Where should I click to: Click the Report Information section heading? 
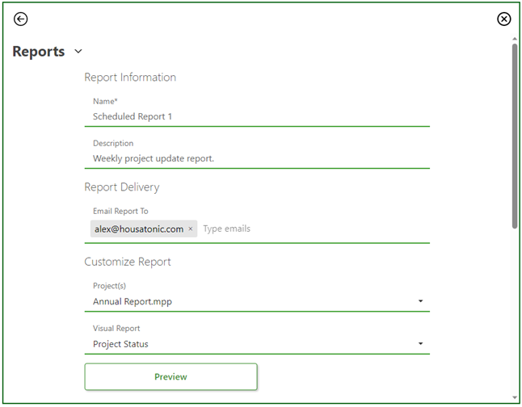(130, 78)
